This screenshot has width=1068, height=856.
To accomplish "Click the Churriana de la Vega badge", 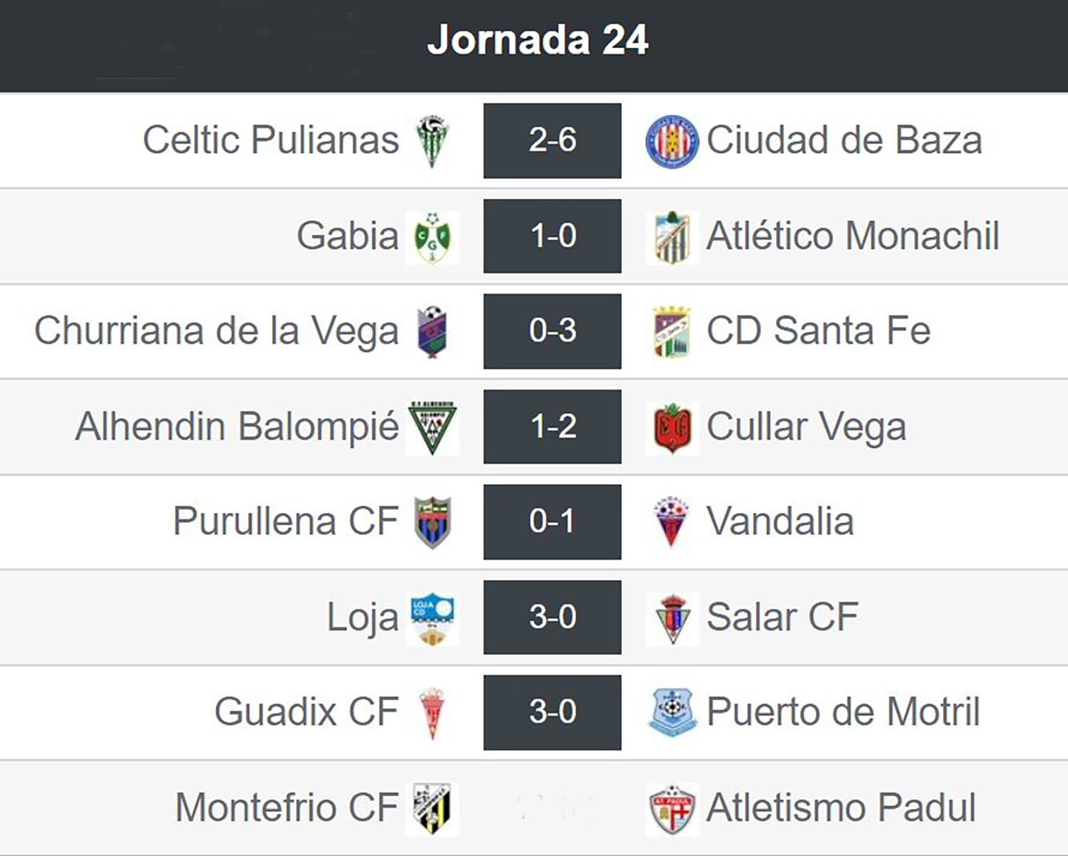I will [432, 332].
